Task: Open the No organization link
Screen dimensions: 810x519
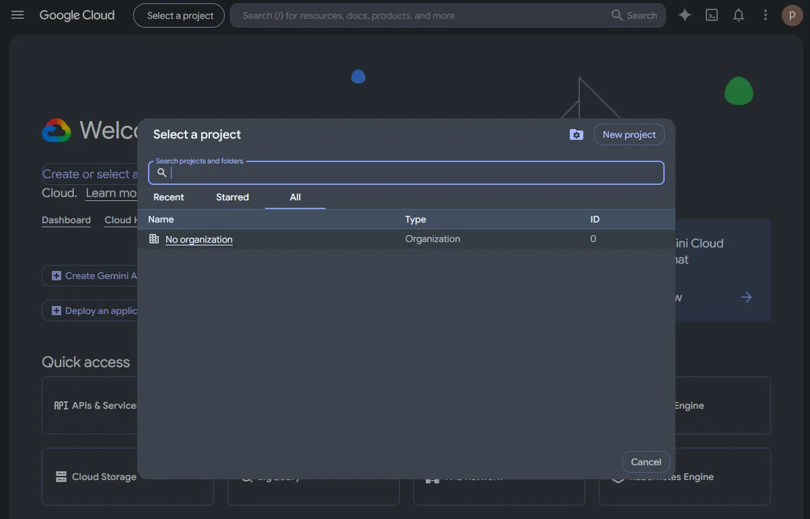Action: point(199,239)
